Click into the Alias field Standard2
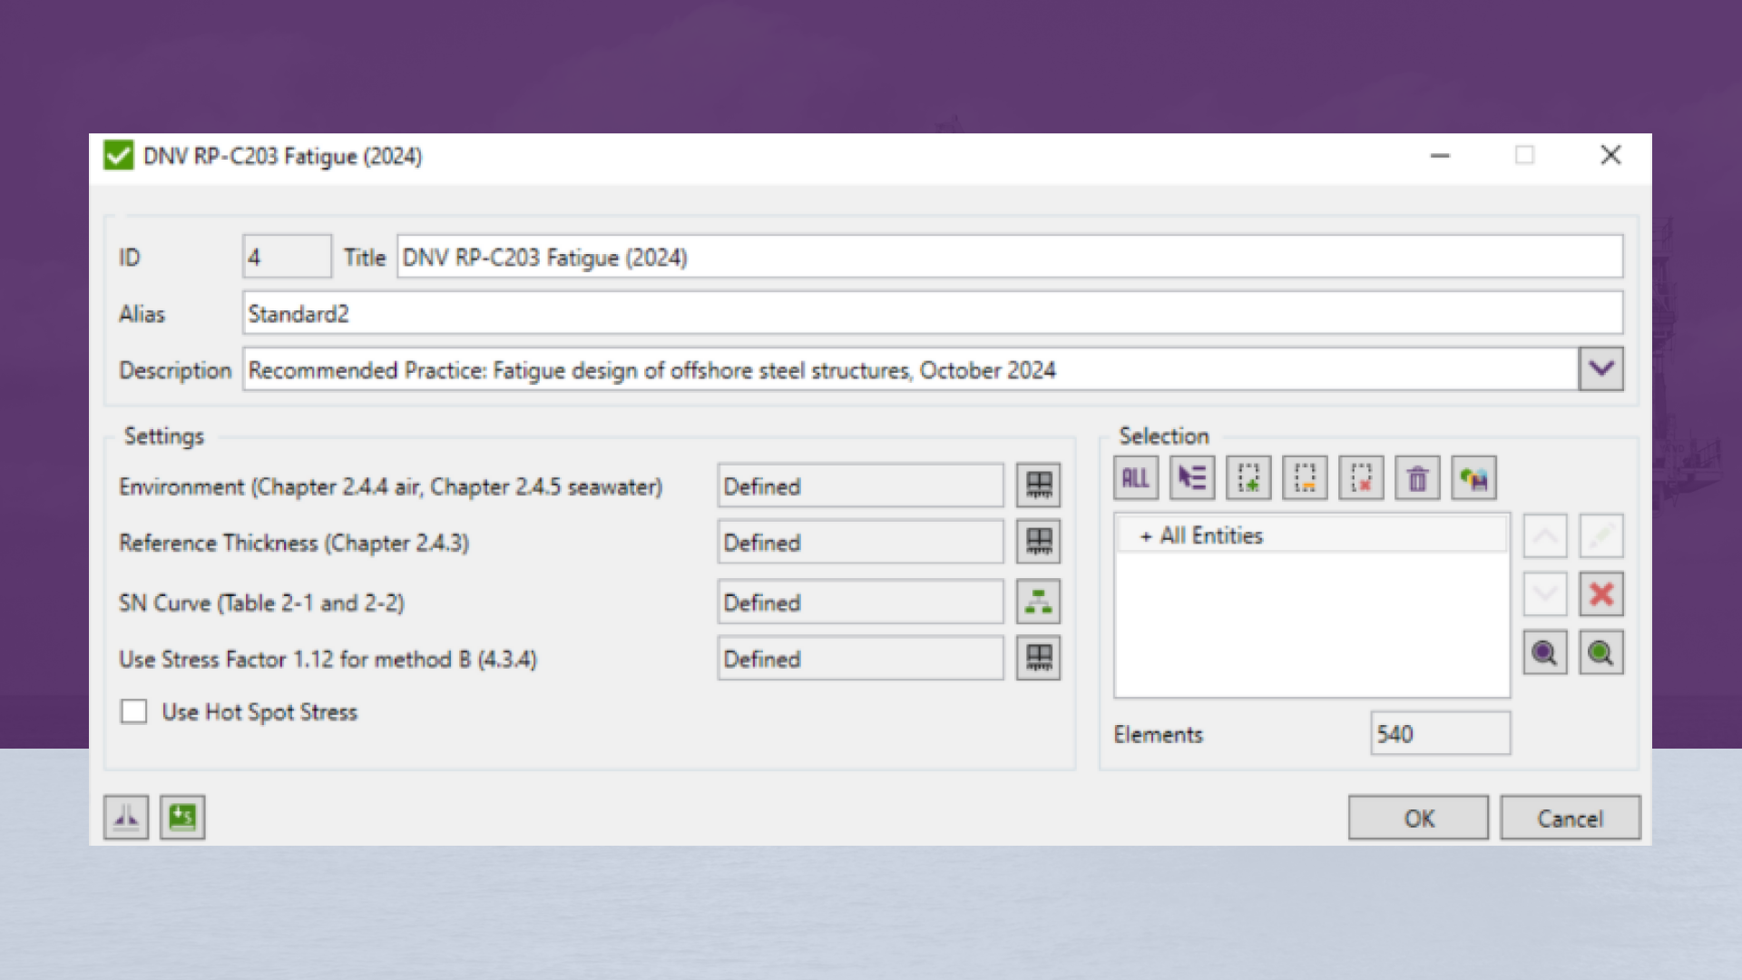The image size is (1742, 980). (933, 313)
